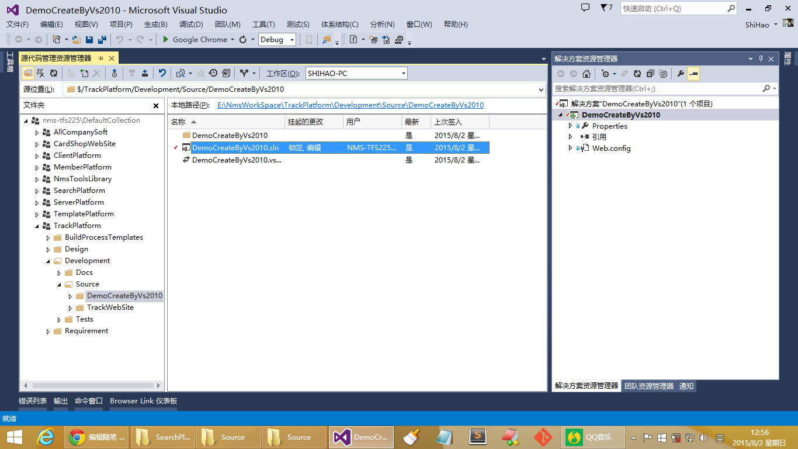
Task: Select the BuildProcessTemplates folder
Action: pyautogui.click(x=104, y=237)
